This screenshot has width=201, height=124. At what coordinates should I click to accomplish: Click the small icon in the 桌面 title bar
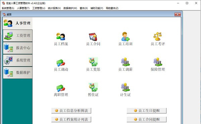pos(4,14)
